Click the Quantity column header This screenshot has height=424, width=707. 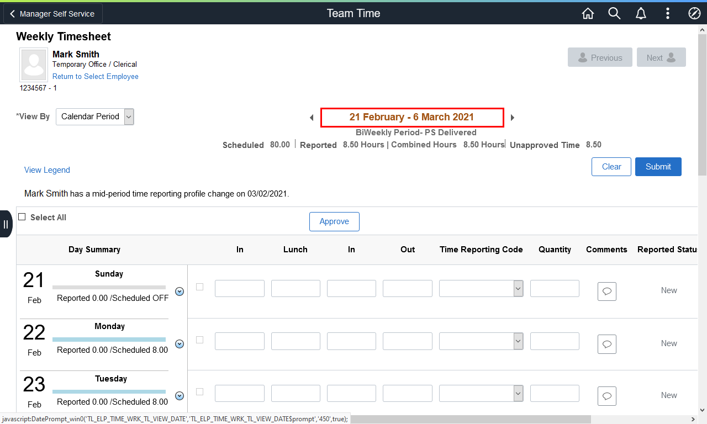[555, 250]
